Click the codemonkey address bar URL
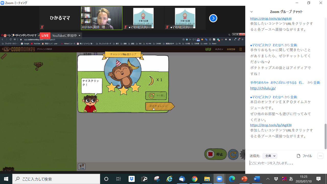The width and height of the screenshot is (327, 184). [x=39, y=40]
